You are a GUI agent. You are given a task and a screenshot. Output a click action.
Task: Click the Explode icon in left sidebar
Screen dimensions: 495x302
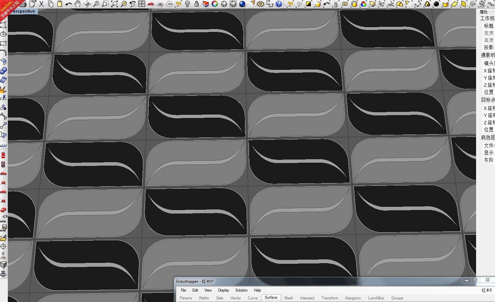point(3,89)
